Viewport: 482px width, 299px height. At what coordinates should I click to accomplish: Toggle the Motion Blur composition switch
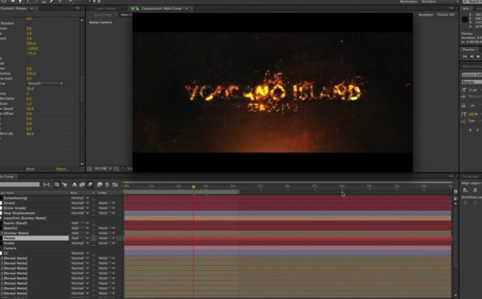(90, 185)
